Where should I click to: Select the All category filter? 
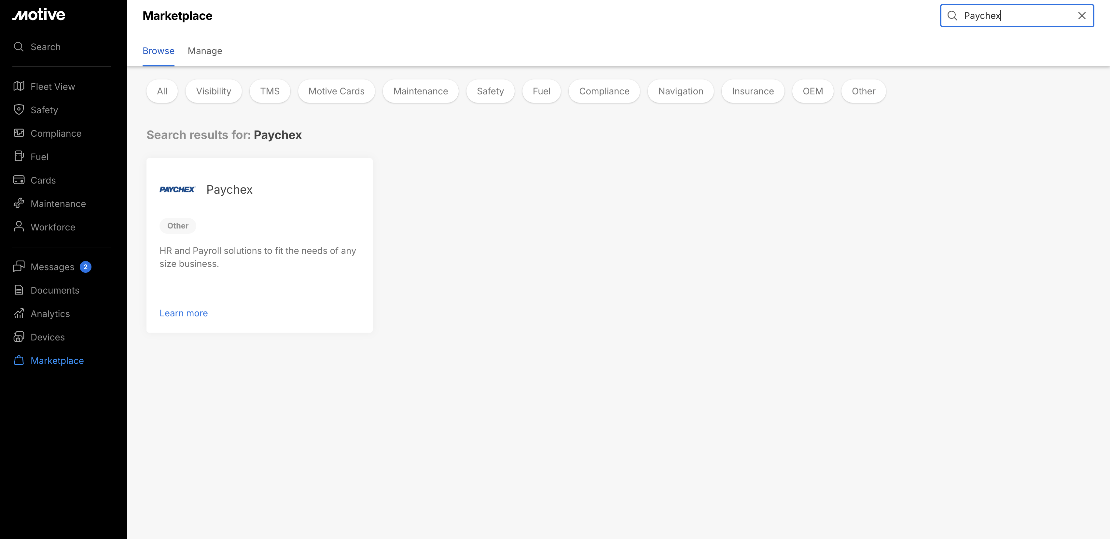click(162, 91)
